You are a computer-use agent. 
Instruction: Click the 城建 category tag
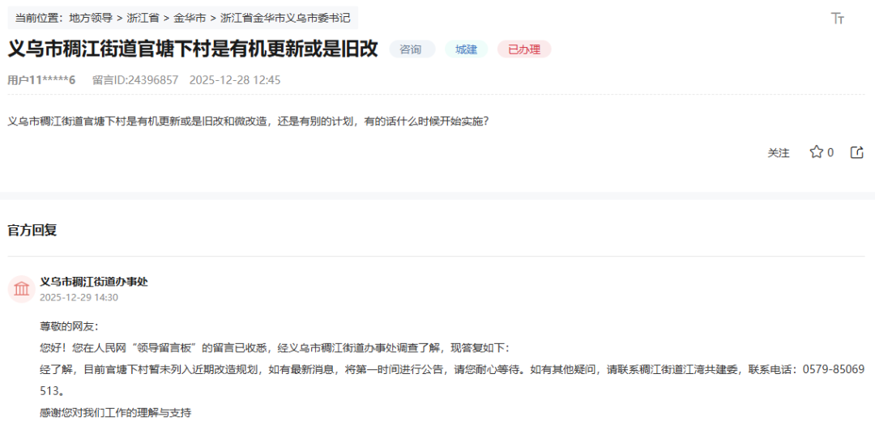click(466, 49)
